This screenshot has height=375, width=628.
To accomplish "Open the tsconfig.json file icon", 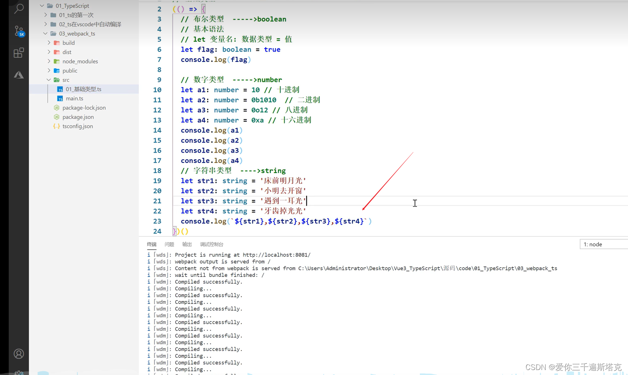I will click(x=56, y=126).
